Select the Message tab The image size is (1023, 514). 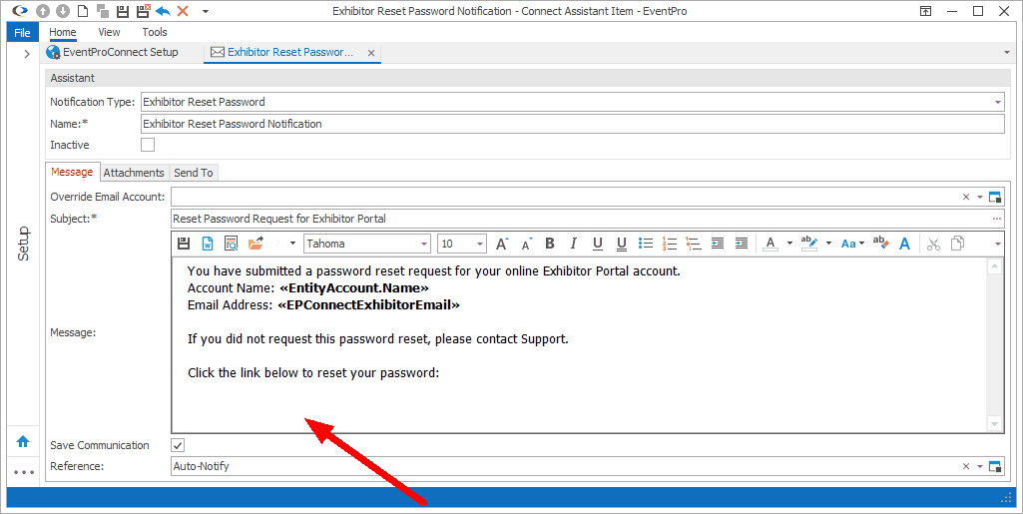[x=72, y=173]
